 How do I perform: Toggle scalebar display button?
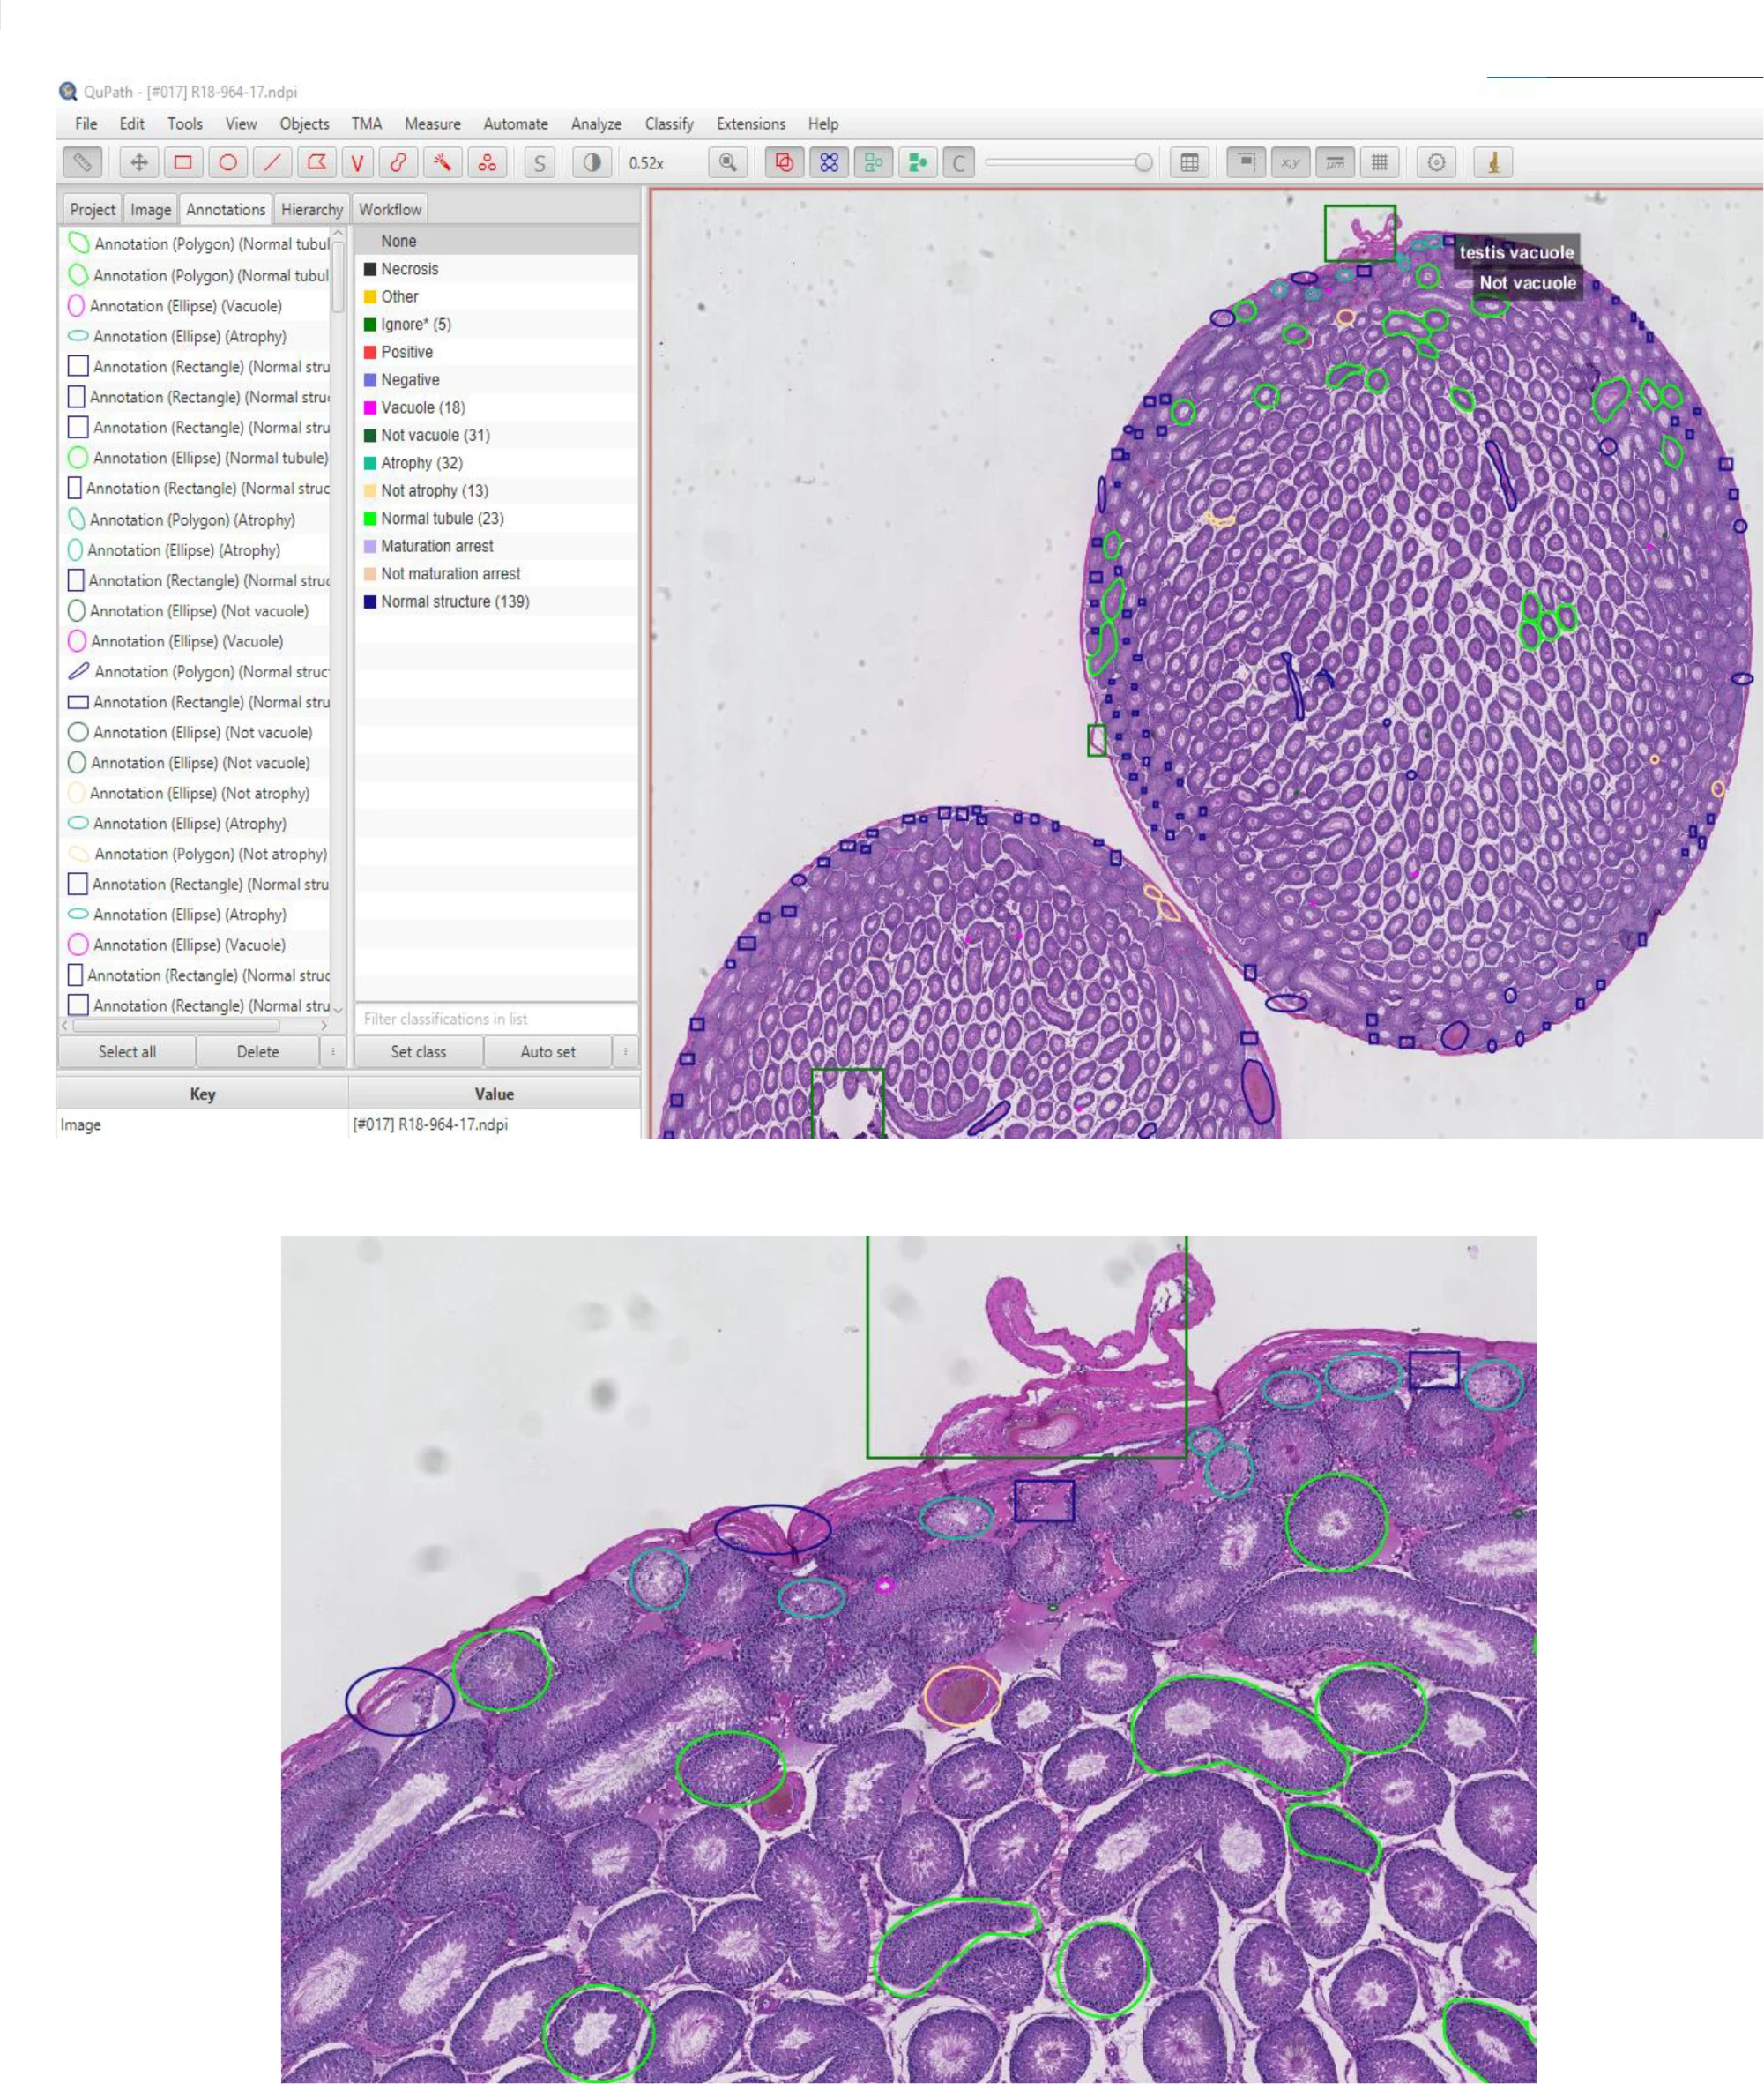(x=1335, y=162)
